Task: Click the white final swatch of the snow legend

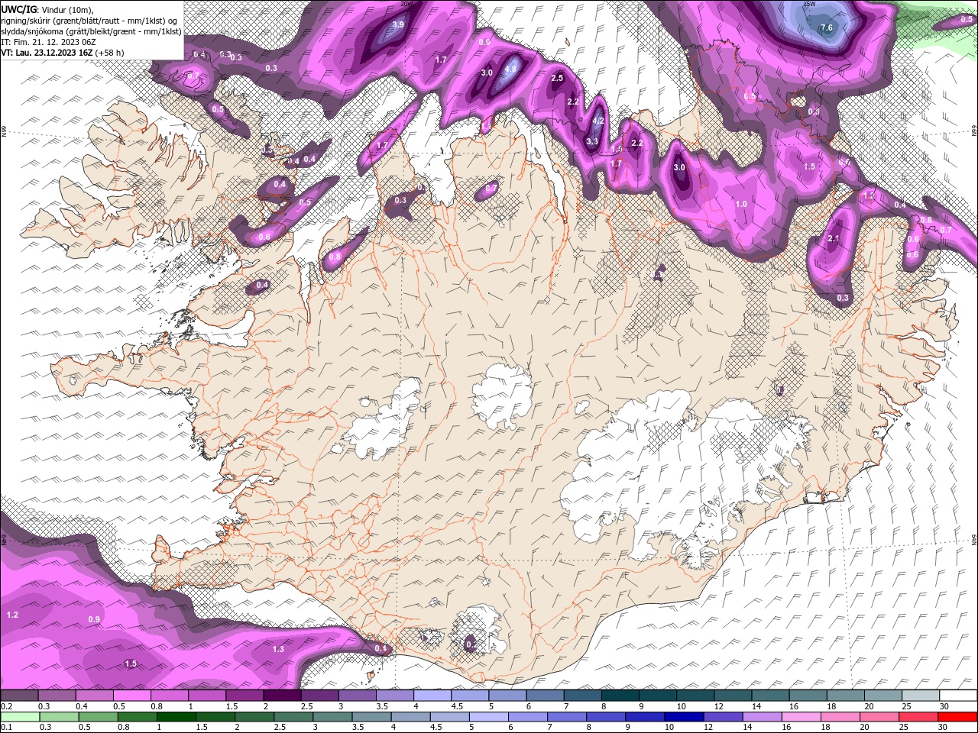Action: 957,696
